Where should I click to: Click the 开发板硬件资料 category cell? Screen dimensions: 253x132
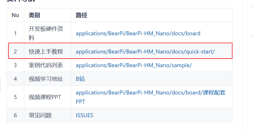[46, 33]
